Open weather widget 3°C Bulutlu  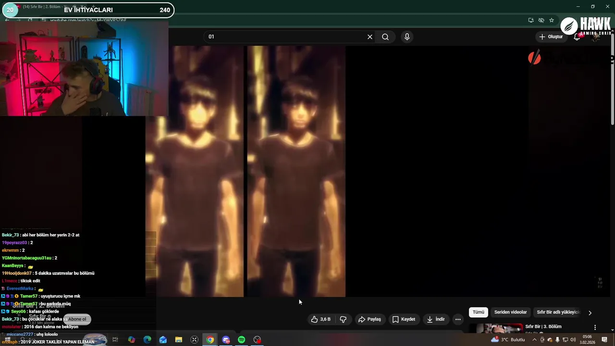(508, 340)
